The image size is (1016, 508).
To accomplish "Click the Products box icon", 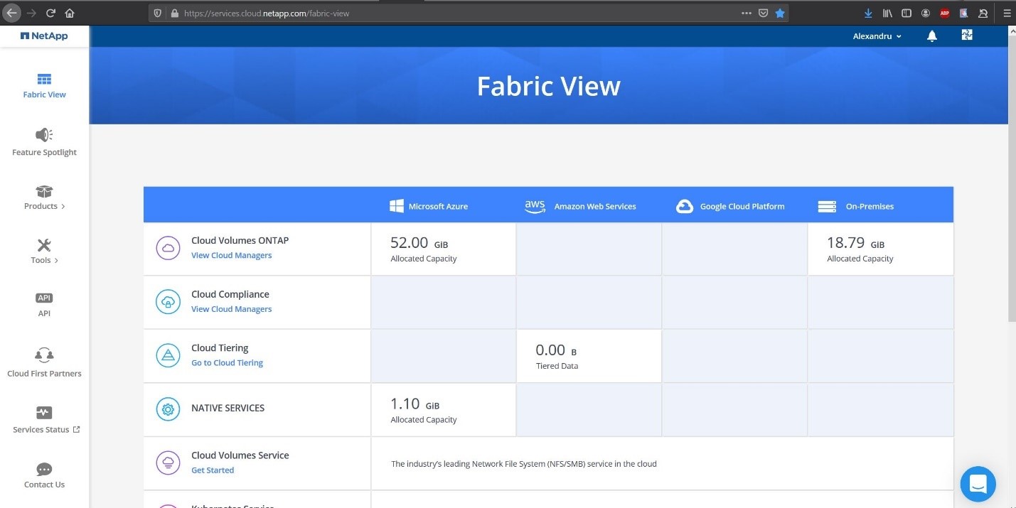I will coord(44,191).
